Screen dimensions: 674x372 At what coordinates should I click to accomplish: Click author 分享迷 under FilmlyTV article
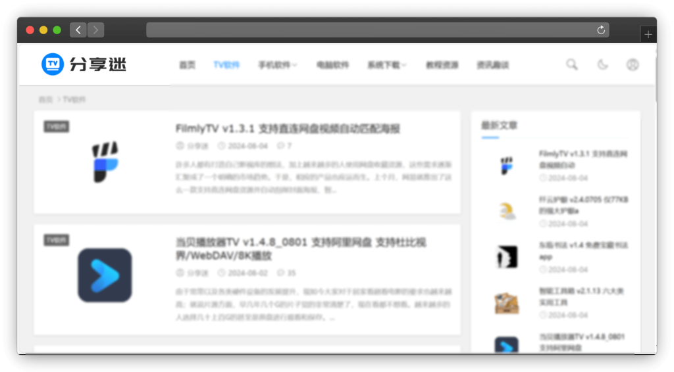click(x=192, y=146)
